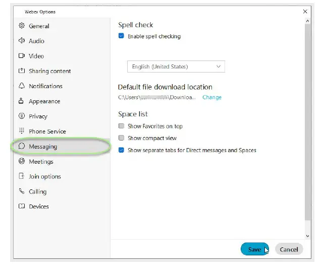This screenshot has height=274, width=325.
Task: Uncheck Enable spell checking
Action: coord(121,36)
